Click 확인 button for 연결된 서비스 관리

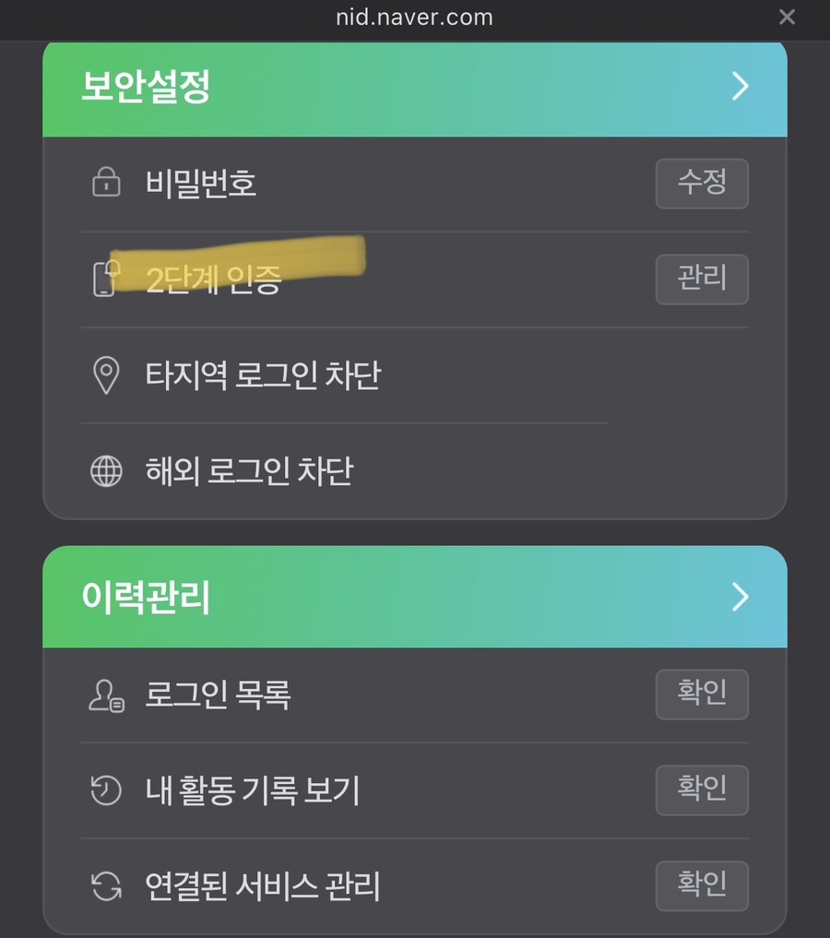point(702,886)
